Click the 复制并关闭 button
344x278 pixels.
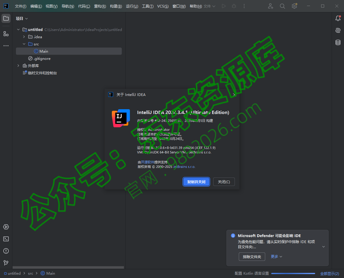coord(196,182)
